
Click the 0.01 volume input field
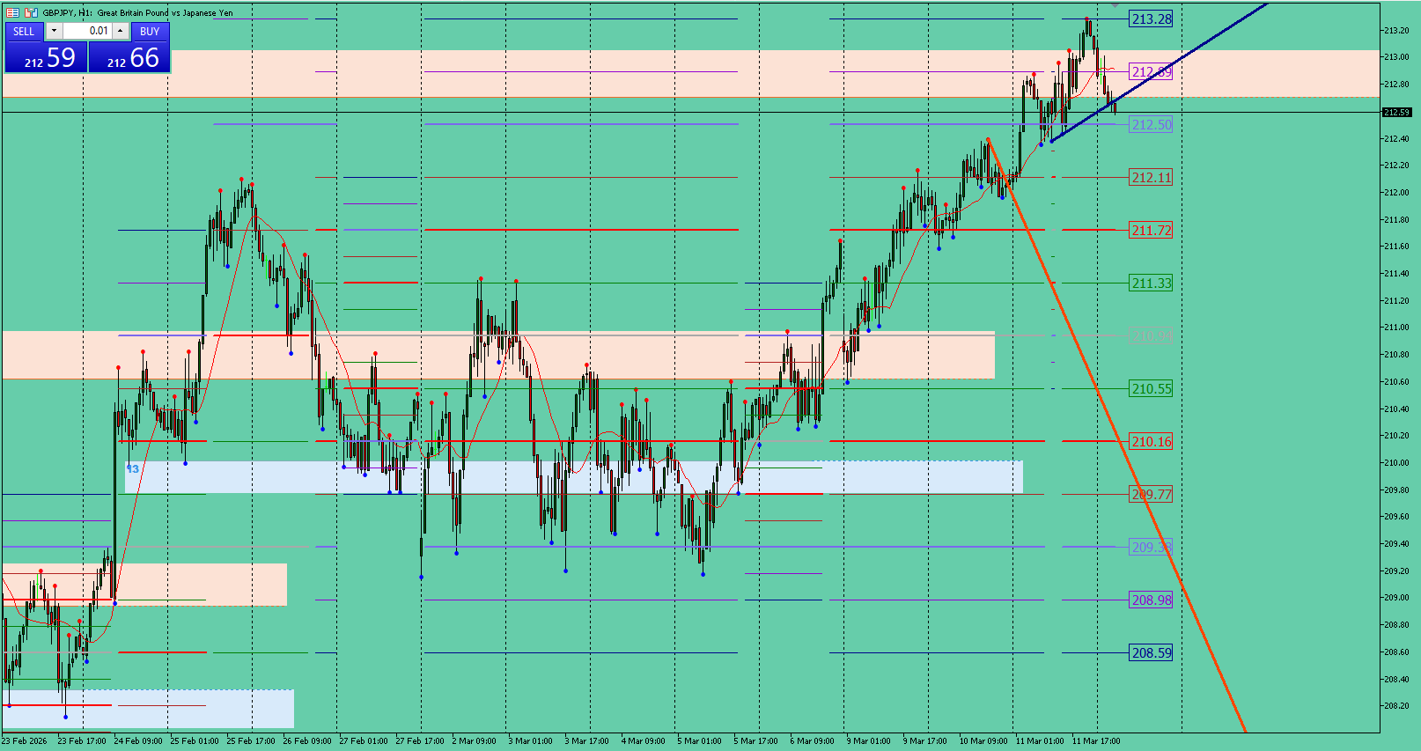87,31
